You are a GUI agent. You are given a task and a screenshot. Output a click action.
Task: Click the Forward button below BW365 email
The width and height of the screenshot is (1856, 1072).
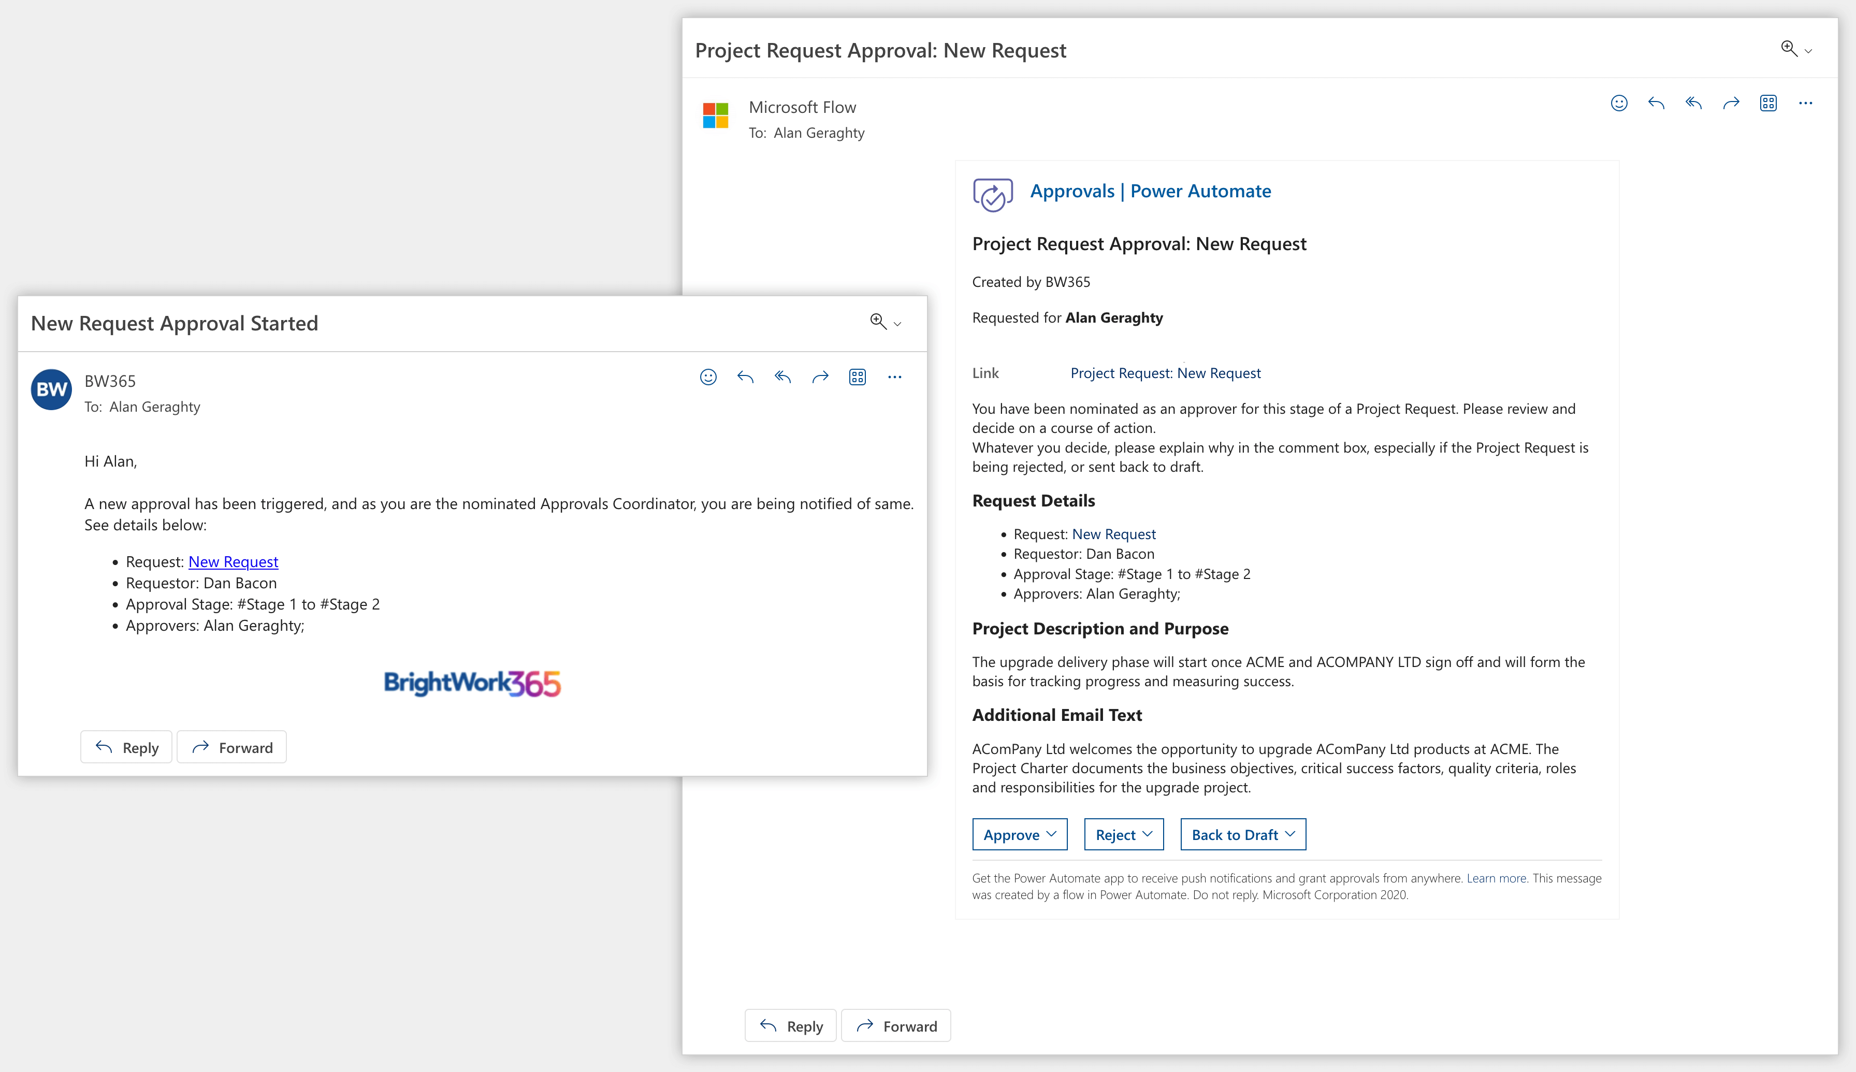pos(232,747)
